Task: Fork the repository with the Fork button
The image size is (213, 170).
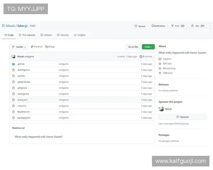Action: tap(178, 26)
